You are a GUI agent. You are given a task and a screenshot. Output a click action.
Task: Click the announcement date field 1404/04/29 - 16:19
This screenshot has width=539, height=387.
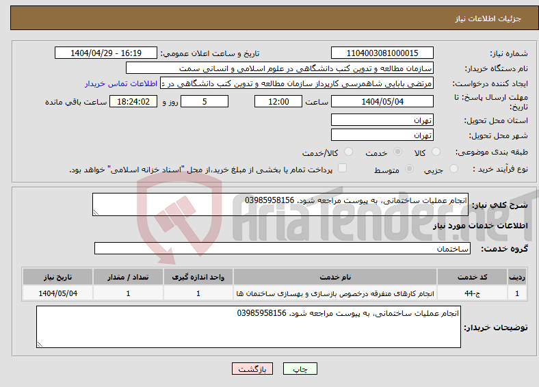106,53
